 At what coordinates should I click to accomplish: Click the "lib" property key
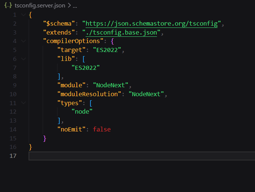point(66,59)
